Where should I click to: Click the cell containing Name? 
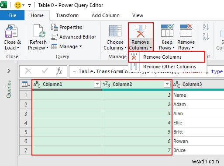coord(198,95)
